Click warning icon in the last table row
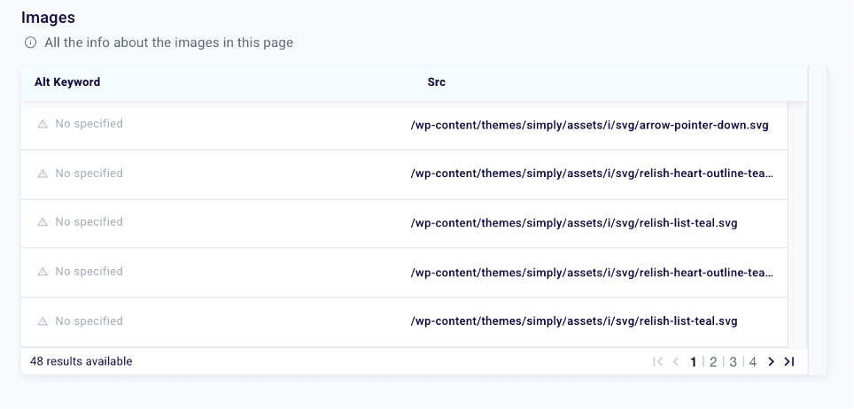 (x=43, y=321)
